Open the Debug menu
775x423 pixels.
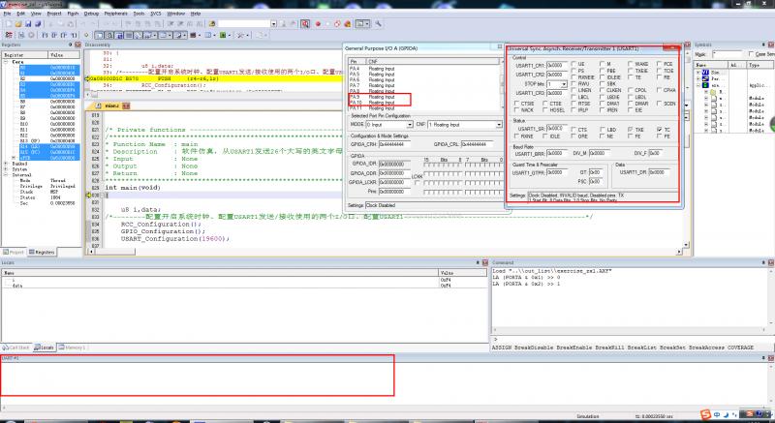91,15
